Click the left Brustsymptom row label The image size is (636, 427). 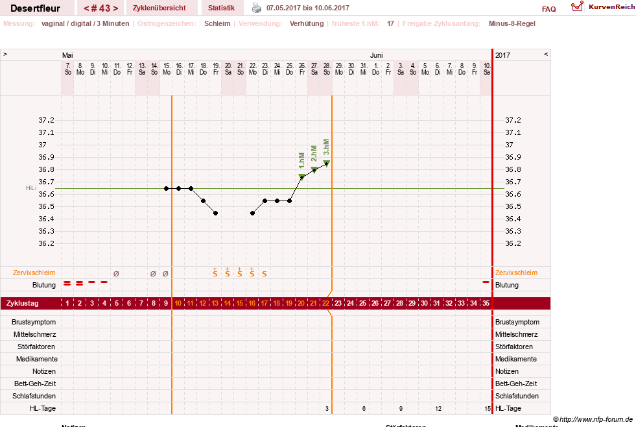pos(34,322)
